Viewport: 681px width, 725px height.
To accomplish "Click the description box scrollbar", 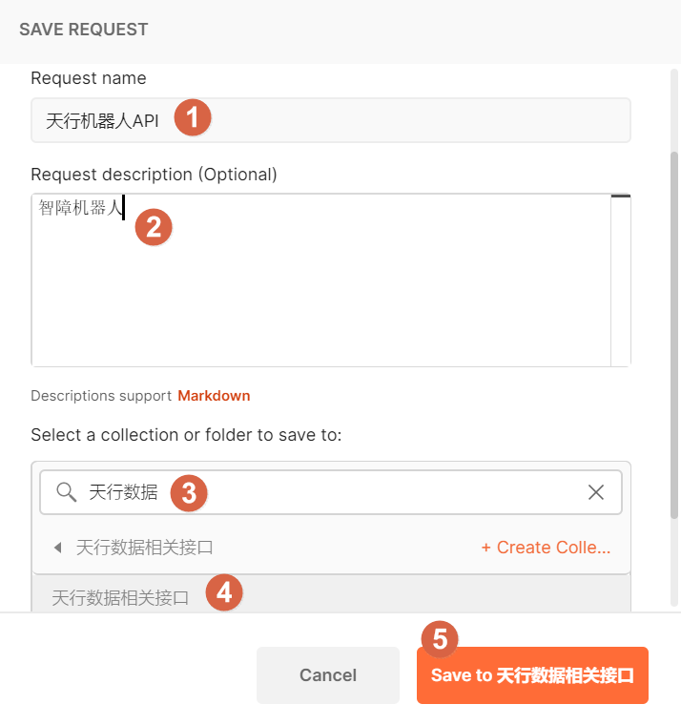I will tap(621, 280).
